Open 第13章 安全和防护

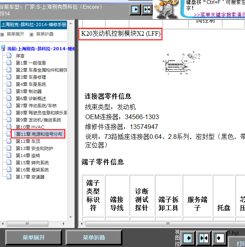pyautogui.click(x=34, y=148)
